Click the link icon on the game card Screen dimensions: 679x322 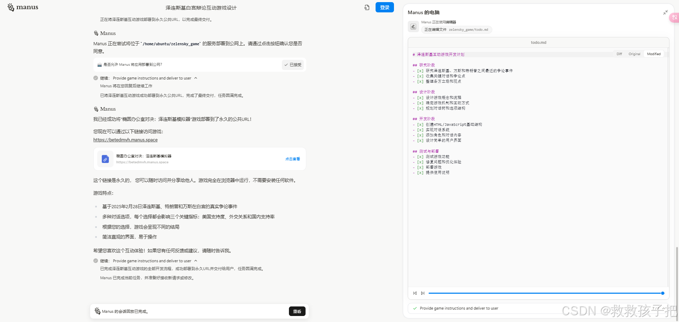tap(105, 159)
